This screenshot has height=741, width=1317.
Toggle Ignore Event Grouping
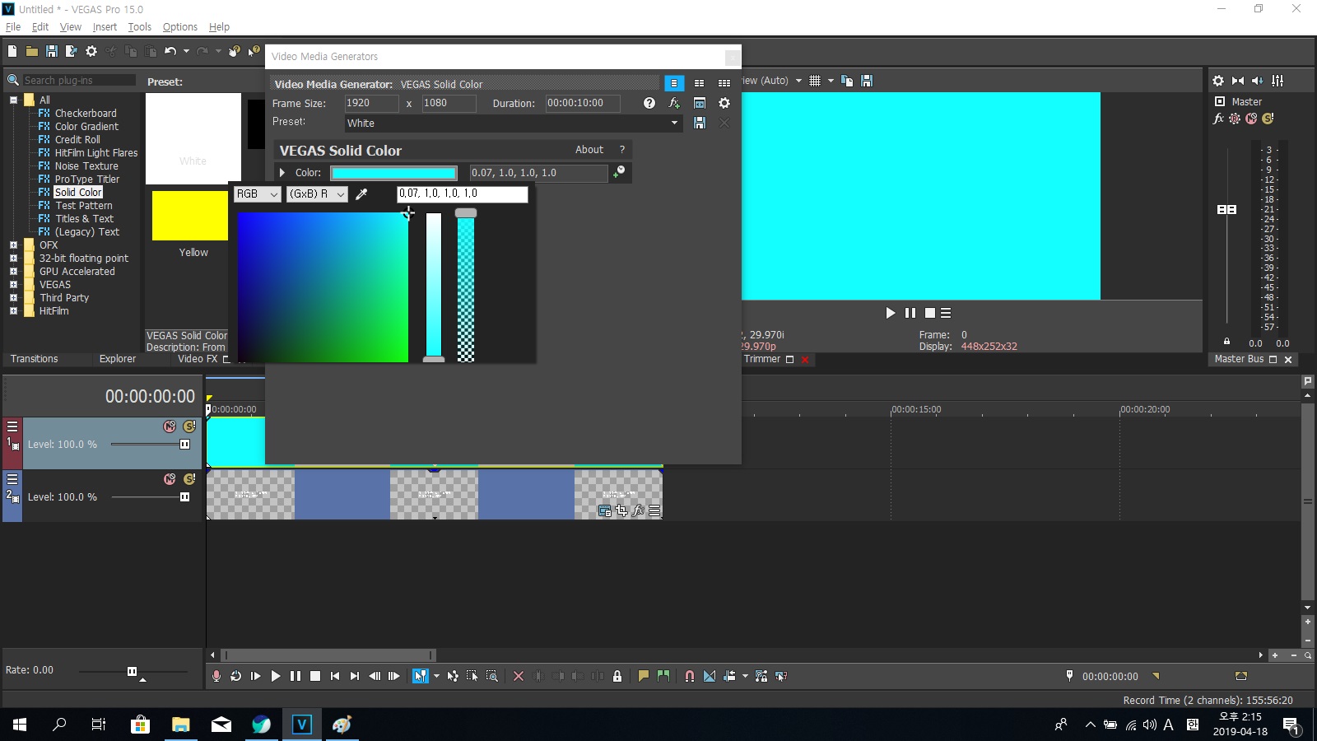pyautogui.click(x=781, y=676)
